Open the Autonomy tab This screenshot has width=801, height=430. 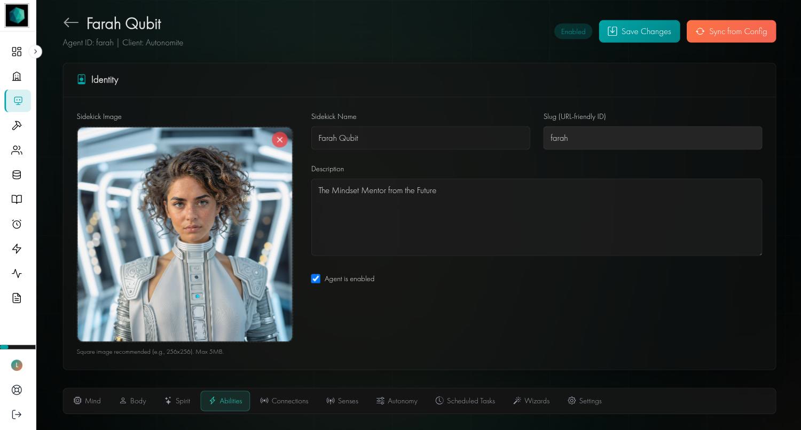[x=397, y=401]
